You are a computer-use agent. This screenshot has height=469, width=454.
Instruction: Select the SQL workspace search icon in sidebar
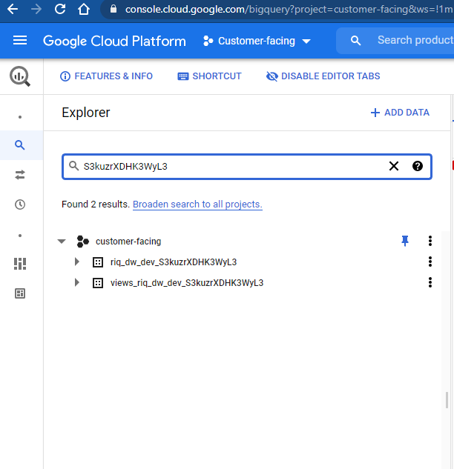click(x=20, y=145)
